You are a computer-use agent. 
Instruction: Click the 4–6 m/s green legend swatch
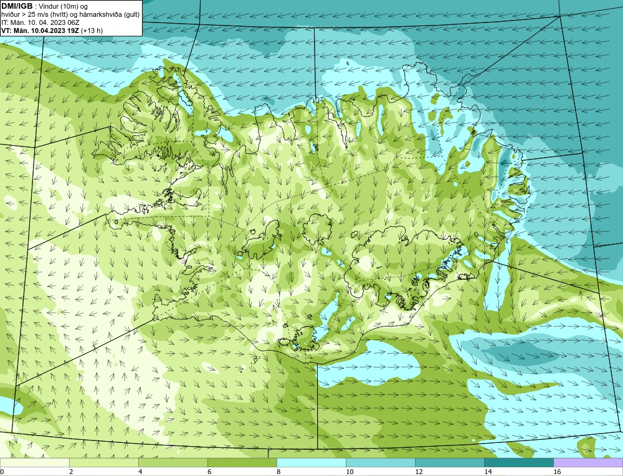tap(173, 462)
